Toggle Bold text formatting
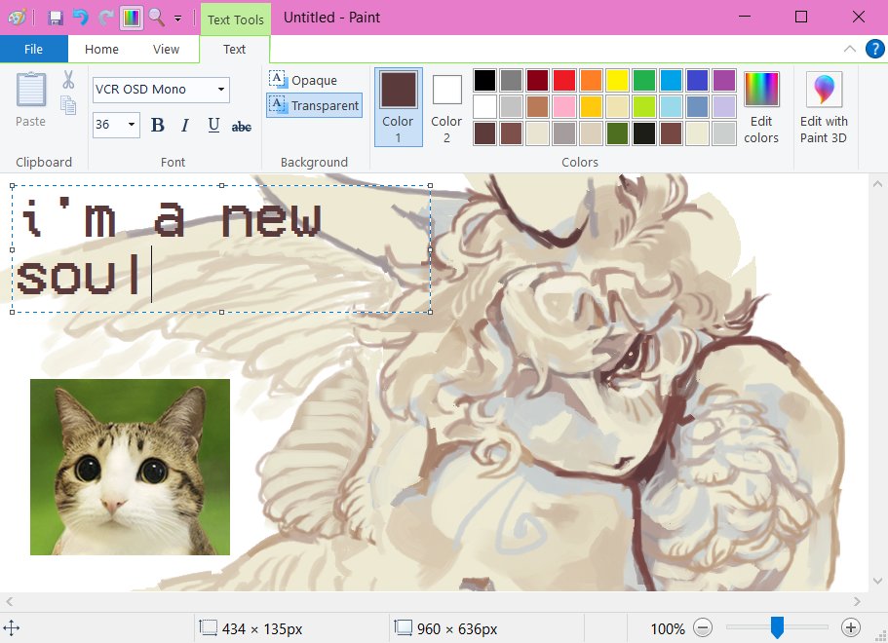The image size is (888, 643). [158, 125]
